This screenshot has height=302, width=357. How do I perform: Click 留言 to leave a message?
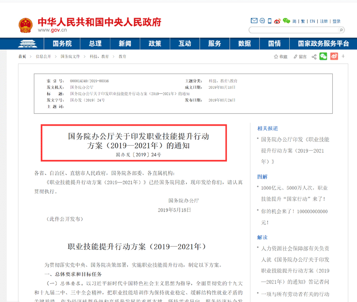[x=300, y=57]
